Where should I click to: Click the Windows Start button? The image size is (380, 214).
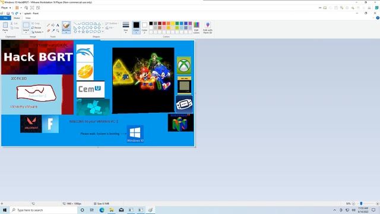5,210
